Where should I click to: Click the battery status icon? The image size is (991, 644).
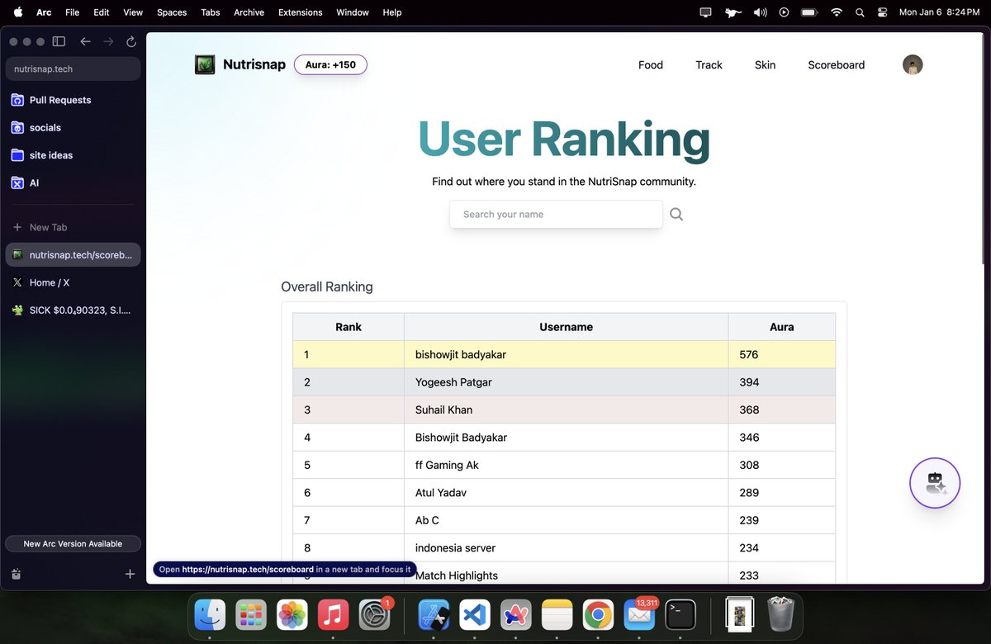[809, 12]
